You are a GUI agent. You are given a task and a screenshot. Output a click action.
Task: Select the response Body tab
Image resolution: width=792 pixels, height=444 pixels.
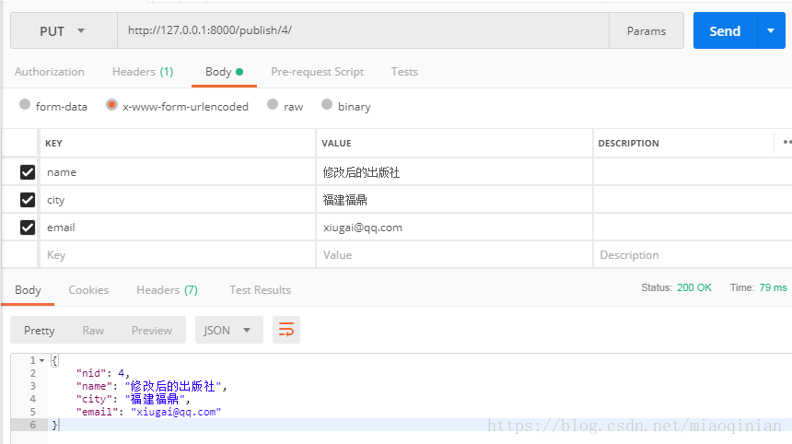coord(28,290)
